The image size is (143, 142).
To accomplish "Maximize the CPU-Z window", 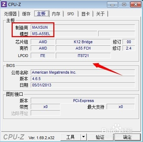I will pos(124,5).
